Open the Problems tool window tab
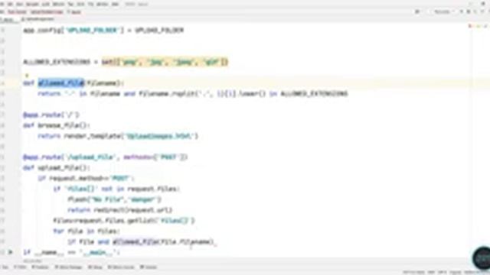This screenshot has width=490, height=275. pyautogui.click(x=41, y=267)
